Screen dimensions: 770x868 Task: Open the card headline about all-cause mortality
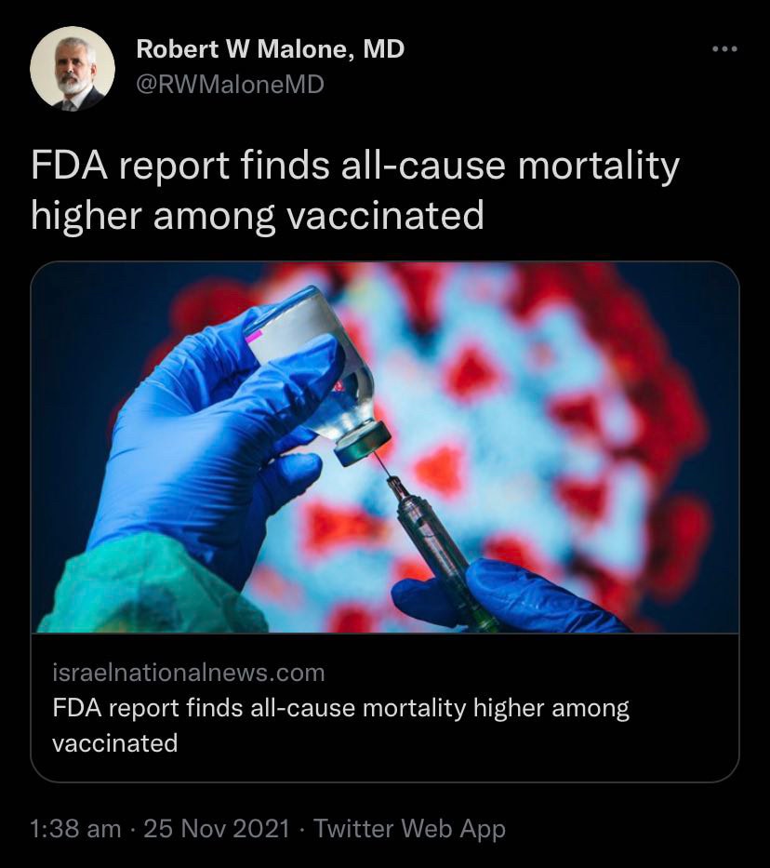[340, 726]
